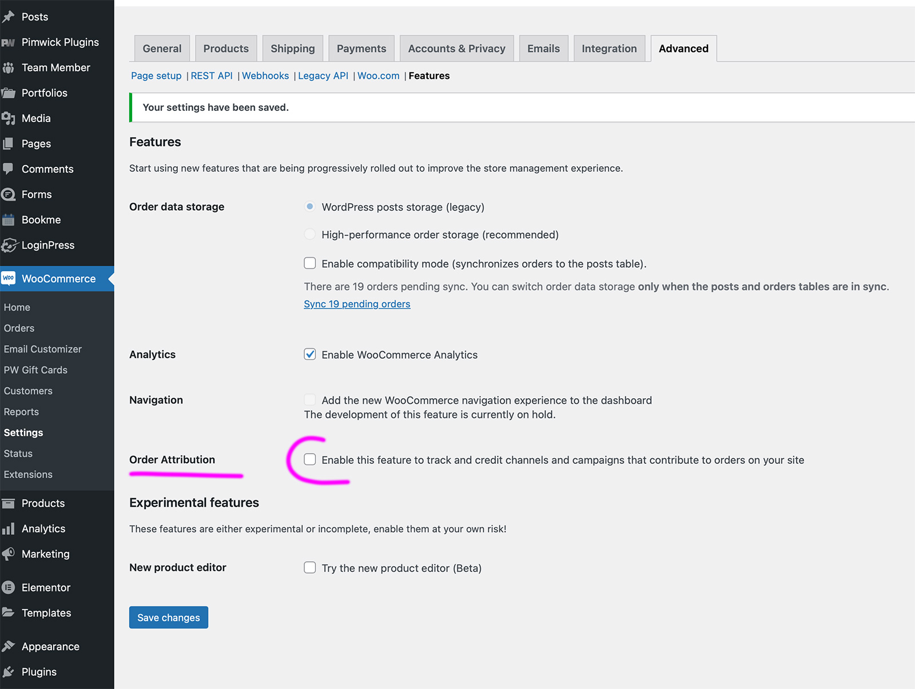This screenshot has height=689, width=915.
Task: Click the Appearance brush icon
Action: coord(8,646)
